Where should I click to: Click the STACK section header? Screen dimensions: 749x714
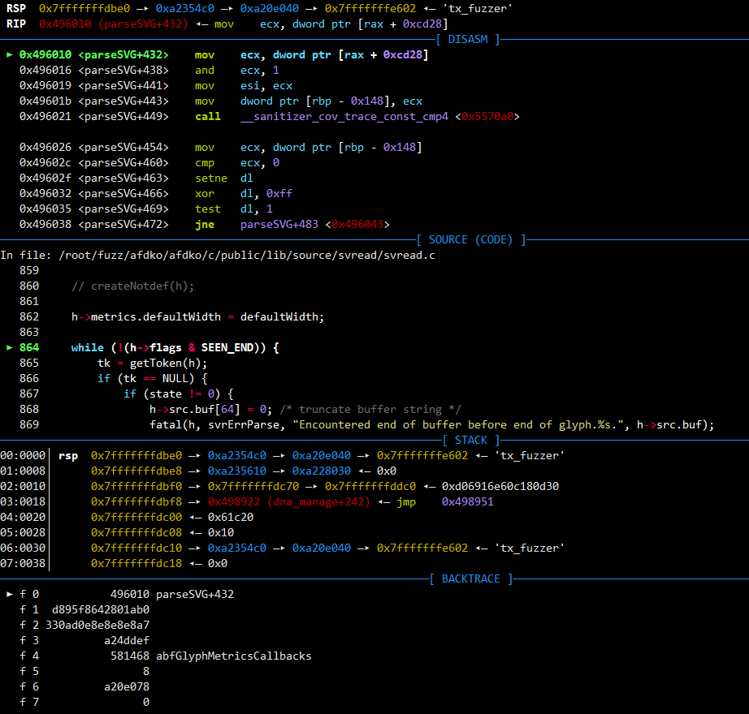coord(471,440)
